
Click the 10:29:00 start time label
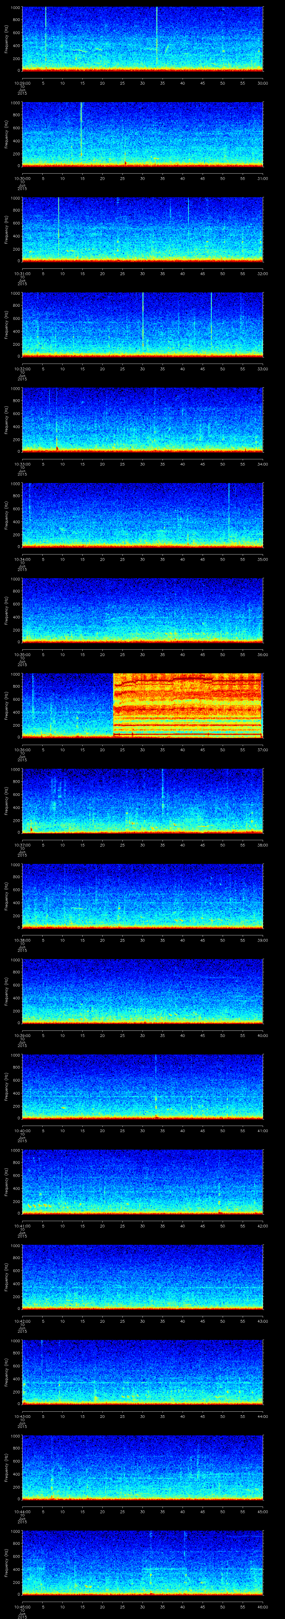click(x=22, y=83)
